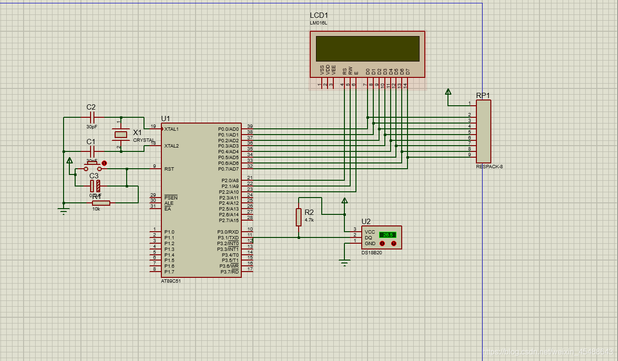Select capacitor C1 symbol
The height and width of the screenshot is (361, 618).
click(x=92, y=151)
